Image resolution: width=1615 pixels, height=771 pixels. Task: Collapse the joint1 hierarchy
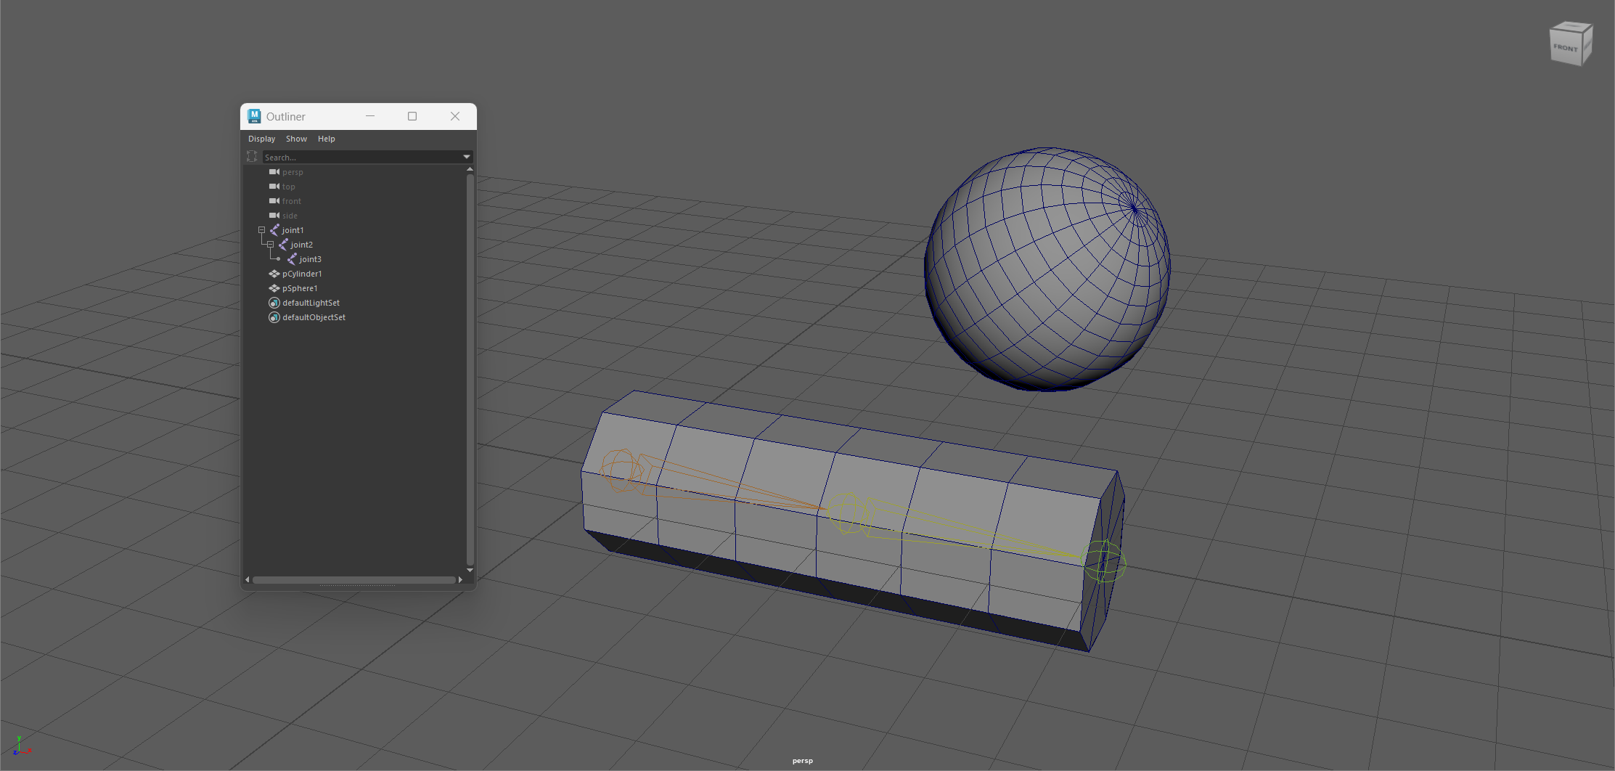point(262,230)
